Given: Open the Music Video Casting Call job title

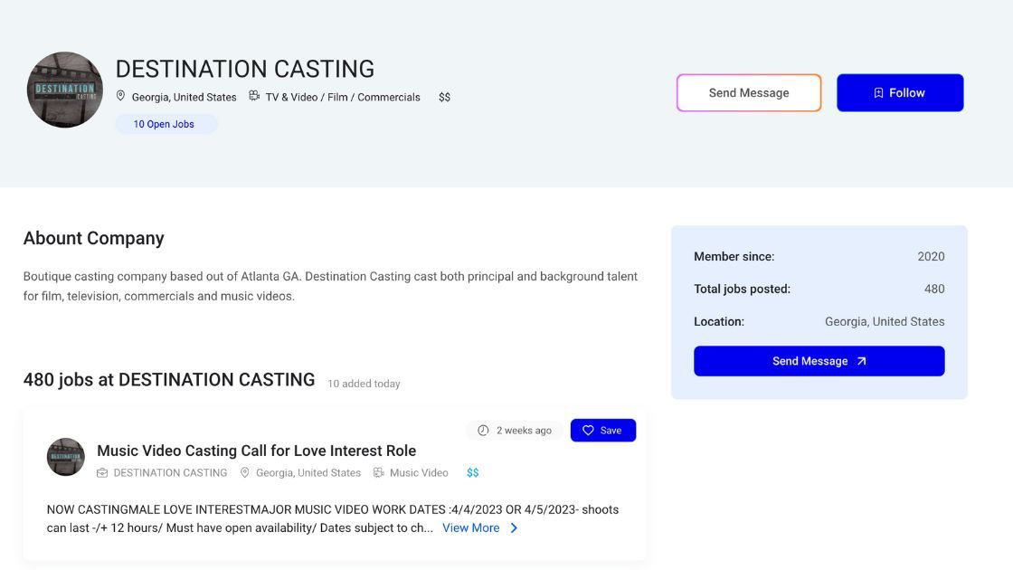Looking at the screenshot, I should coord(256,451).
